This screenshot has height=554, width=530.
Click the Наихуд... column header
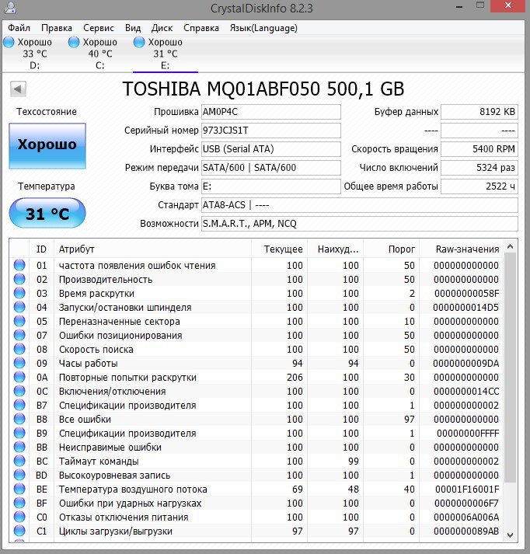pos(335,249)
